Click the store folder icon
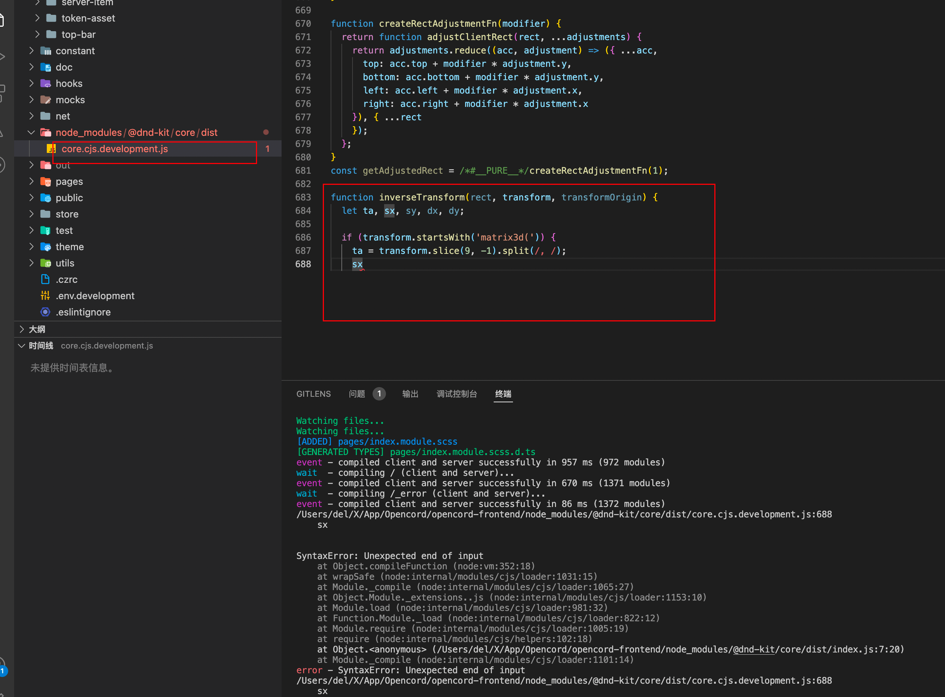945x697 pixels. pos(46,214)
